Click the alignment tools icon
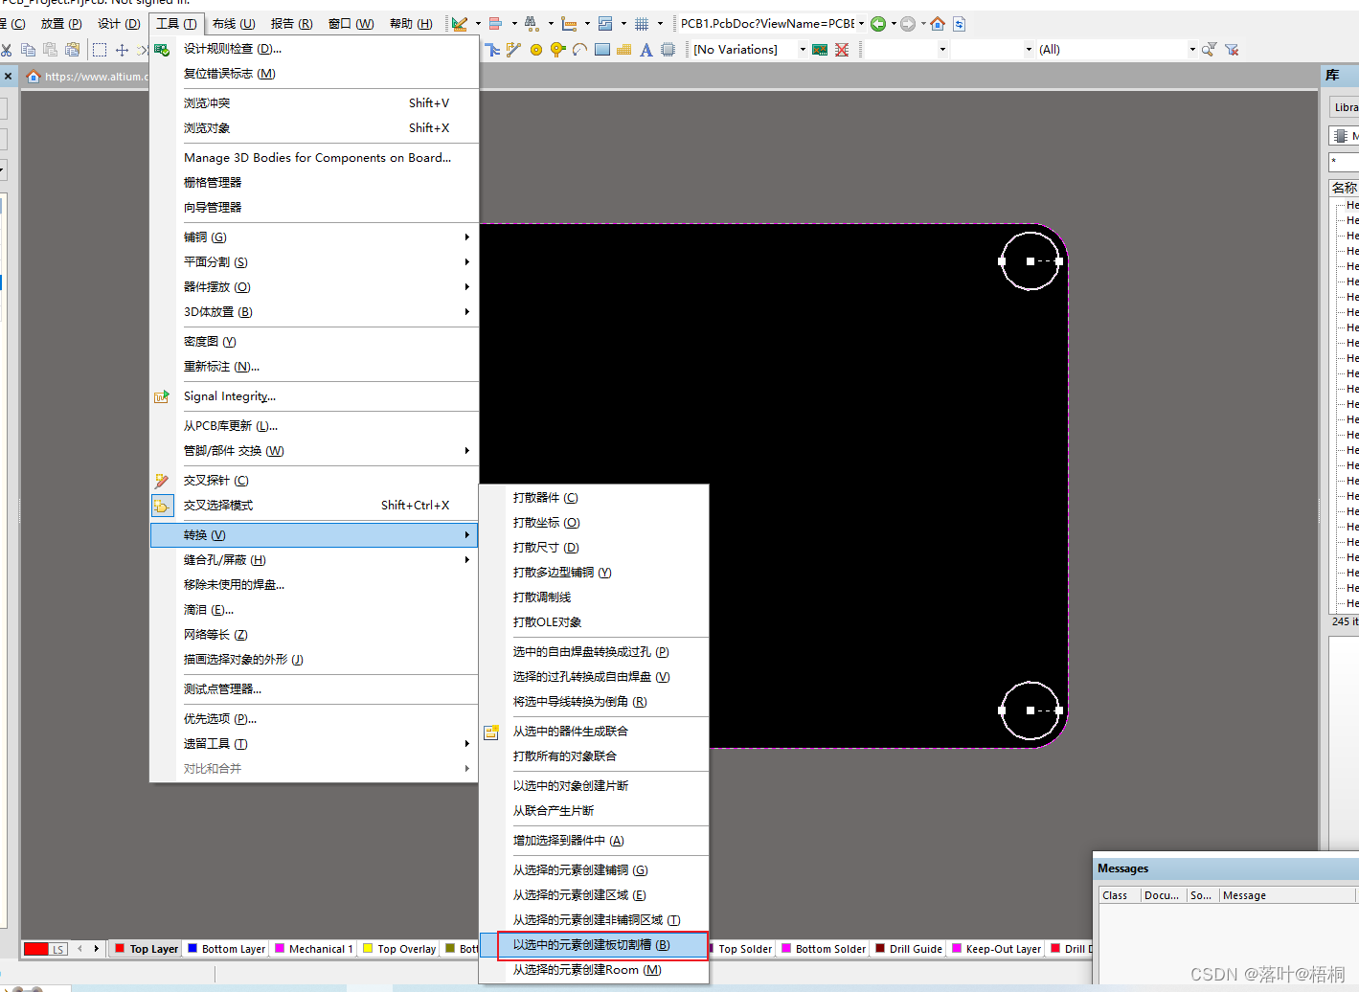Screen dimensions: 1359x992 (495, 24)
